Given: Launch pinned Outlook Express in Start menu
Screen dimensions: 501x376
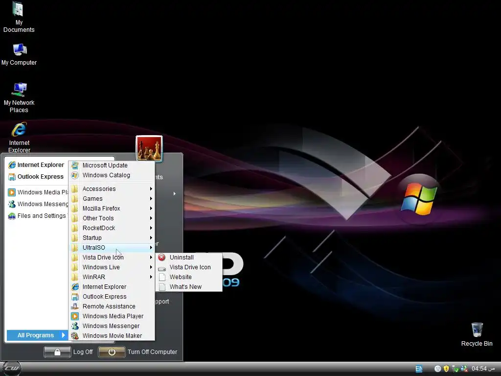Looking at the screenshot, I should (x=36, y=177).
